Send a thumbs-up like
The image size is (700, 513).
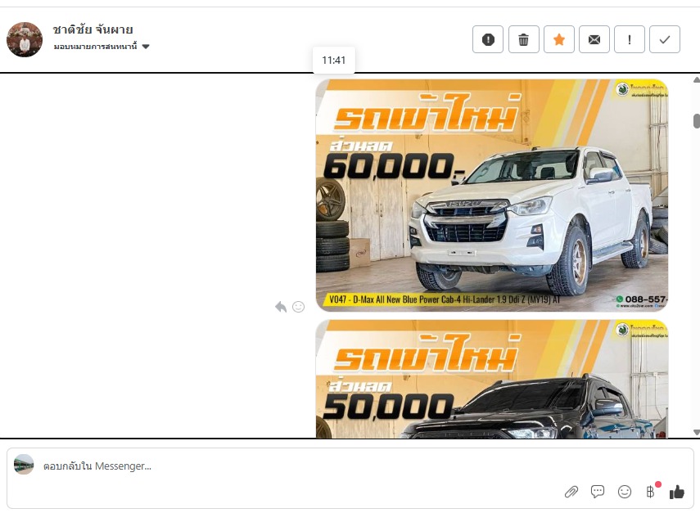tap(677, 492)
